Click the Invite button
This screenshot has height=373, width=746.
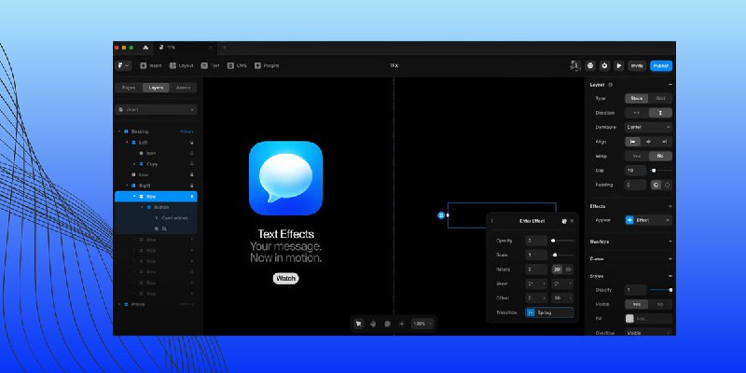pyautogui.click(x=637, y=65)
